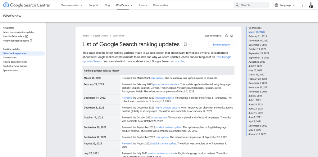Jump to February 21, 2023 in On this page
318x157 pixels.
[257, 36]
